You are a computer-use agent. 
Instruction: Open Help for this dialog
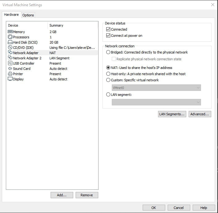[204, 208]
